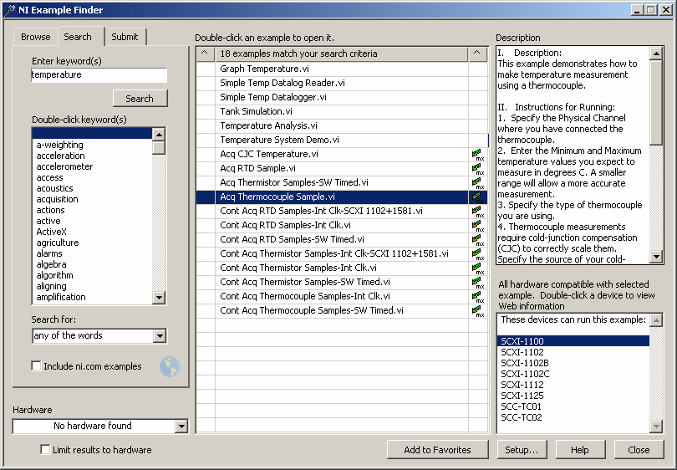Select device SCXI-1100
The width and height of the screenshot is (677, 470).
(573, 341)
